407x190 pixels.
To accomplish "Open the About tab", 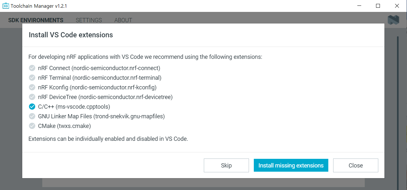I will 123,20.
